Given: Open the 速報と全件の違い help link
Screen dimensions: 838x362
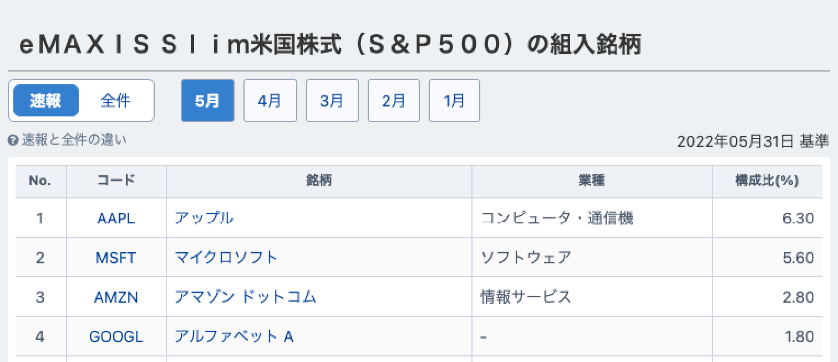Looking at the screenshot, I should pyautogui.click(x=74, y=140).
